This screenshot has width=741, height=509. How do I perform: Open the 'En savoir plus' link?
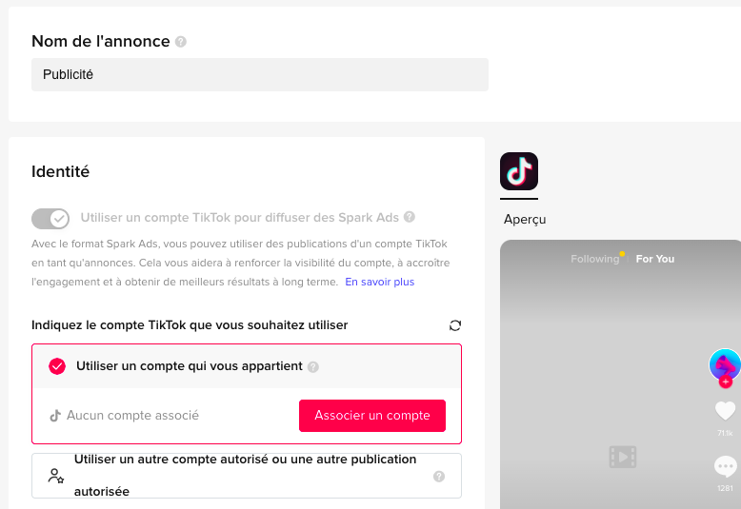[380, 282]
